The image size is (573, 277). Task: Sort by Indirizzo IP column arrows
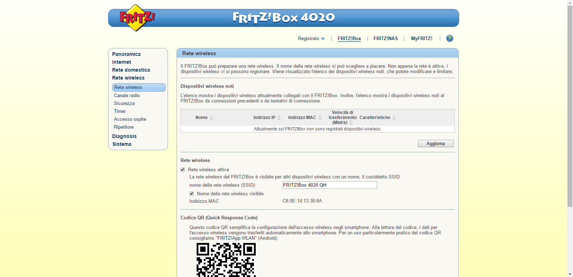click(x=279, y=118)
